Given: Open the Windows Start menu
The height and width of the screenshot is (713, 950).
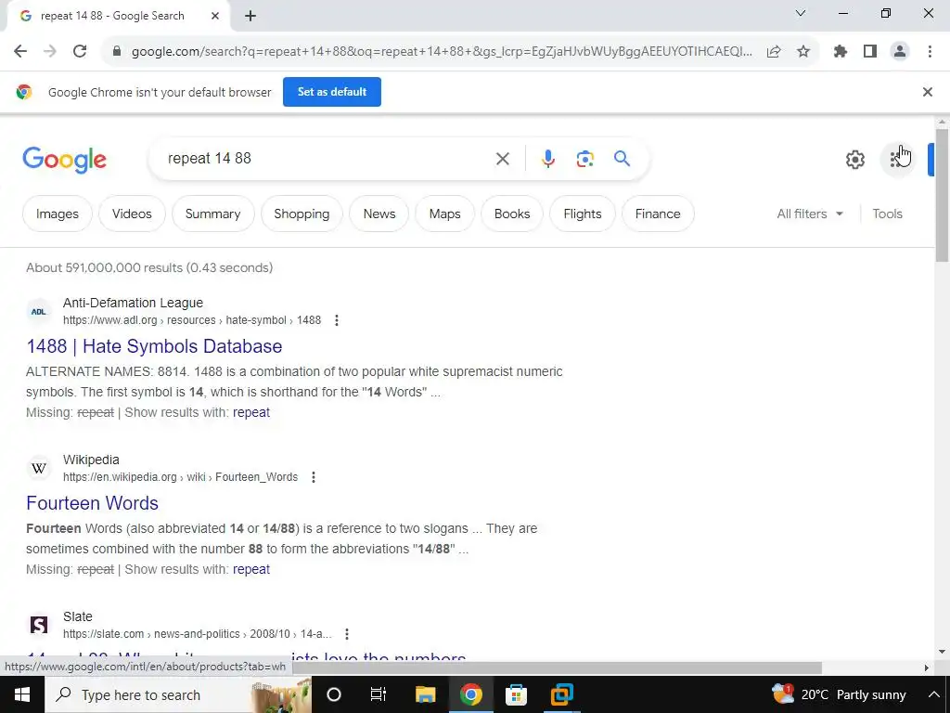Looking at the screenshot, I should click(x=22, y=694).
